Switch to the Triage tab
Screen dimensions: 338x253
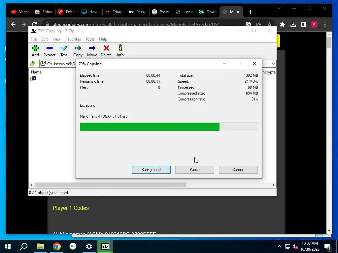pyautogui.click(x=114, y=12)
